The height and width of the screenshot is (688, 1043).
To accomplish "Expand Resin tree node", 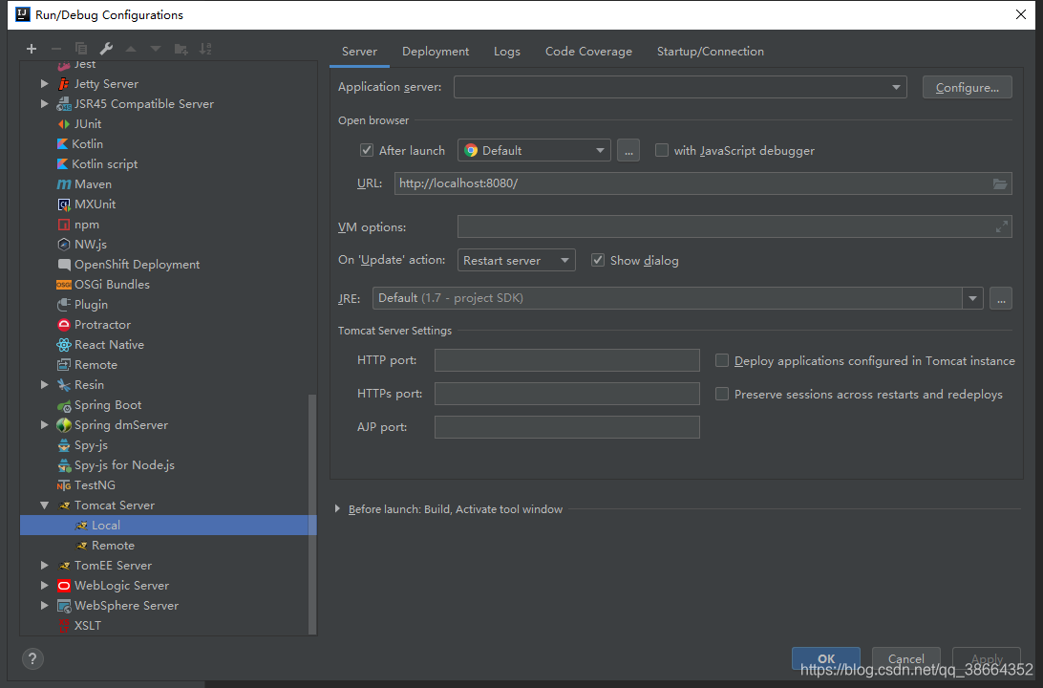I will (45, 384).
